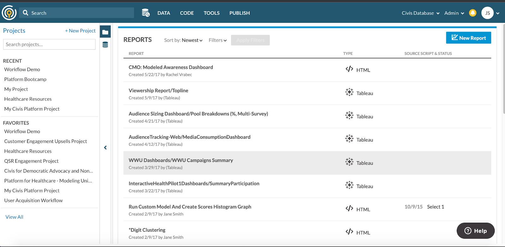Open My Civis Platform Project under Recent

click(32, 109)
